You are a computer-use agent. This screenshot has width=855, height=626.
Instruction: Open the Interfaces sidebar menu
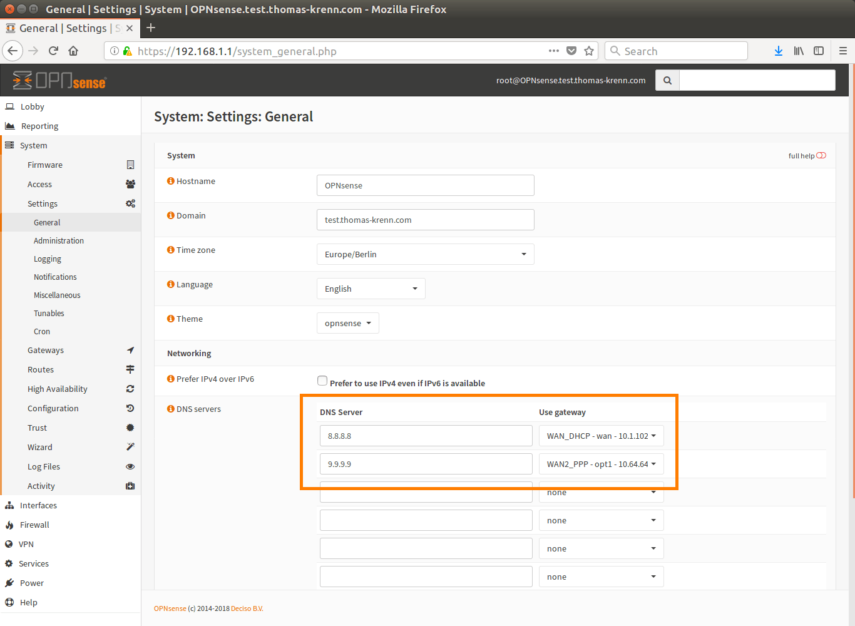coord(38,505)
